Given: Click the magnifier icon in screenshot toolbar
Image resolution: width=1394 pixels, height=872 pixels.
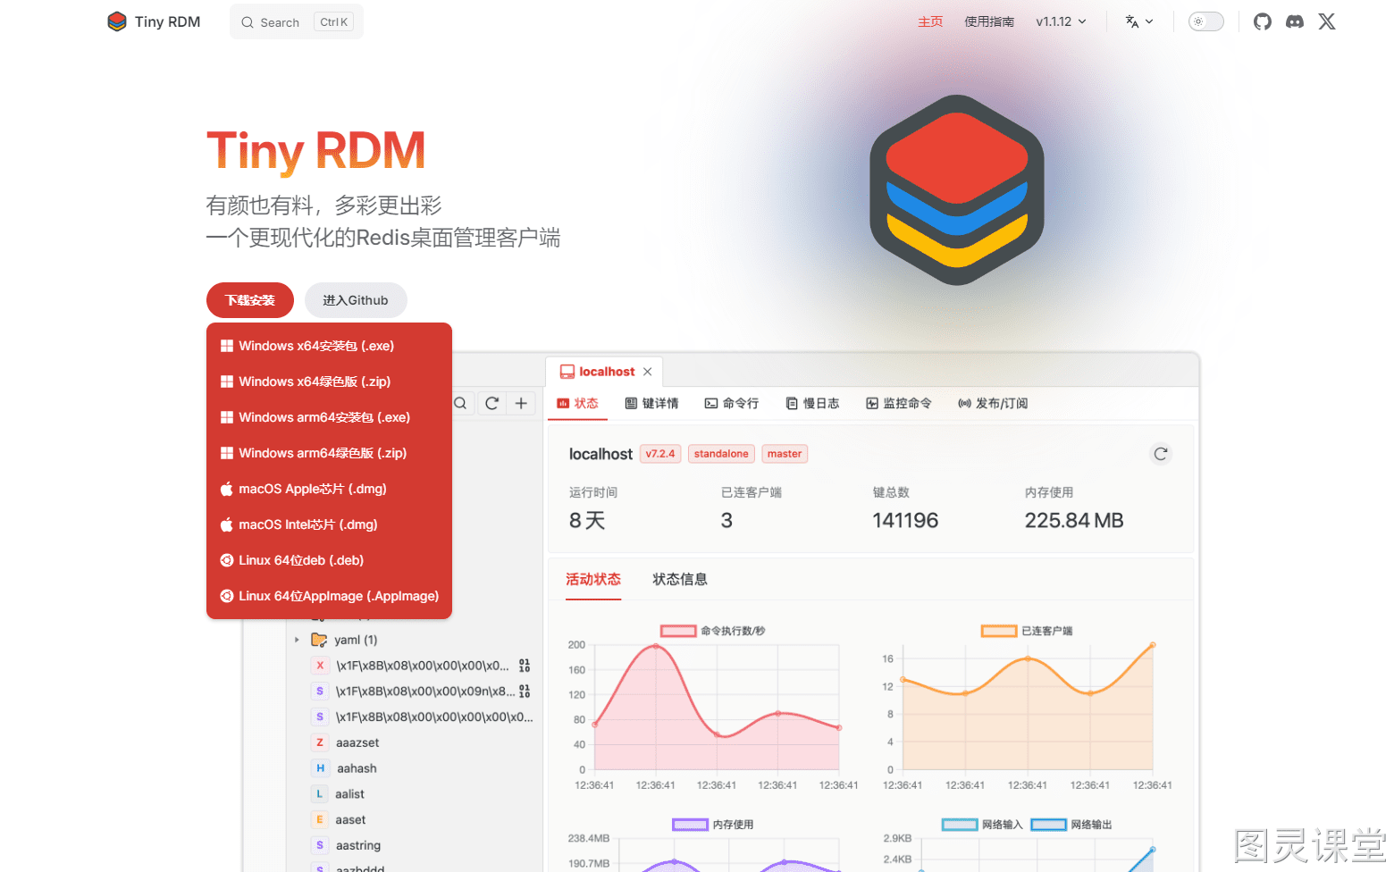Looking at the screenshot, I should pyautogui.click(x=460, y=404).
